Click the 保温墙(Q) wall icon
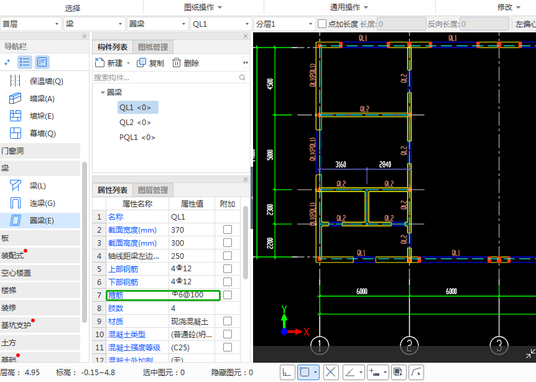Screen dimensions: 536x382 coord(15,81)
